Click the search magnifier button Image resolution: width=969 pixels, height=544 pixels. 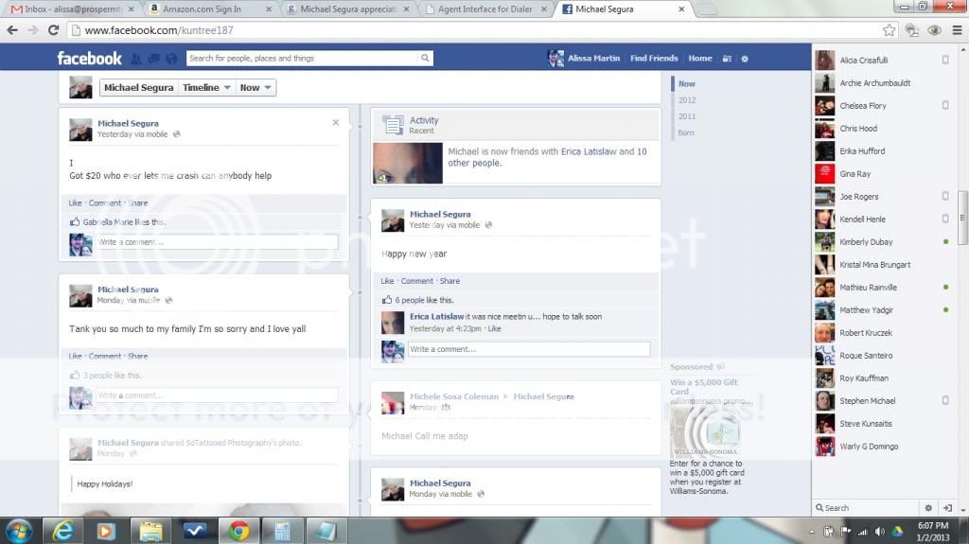pyautogui.click(x=425, y=58)
